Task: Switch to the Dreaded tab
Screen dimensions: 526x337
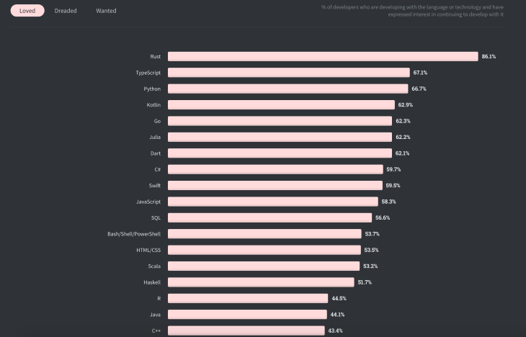Action: (x=66, y=11)
